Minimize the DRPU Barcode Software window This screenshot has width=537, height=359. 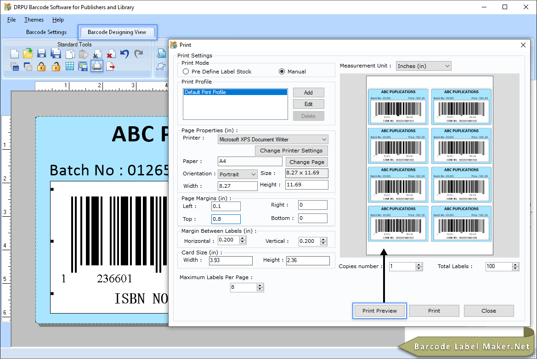[484, 7]
